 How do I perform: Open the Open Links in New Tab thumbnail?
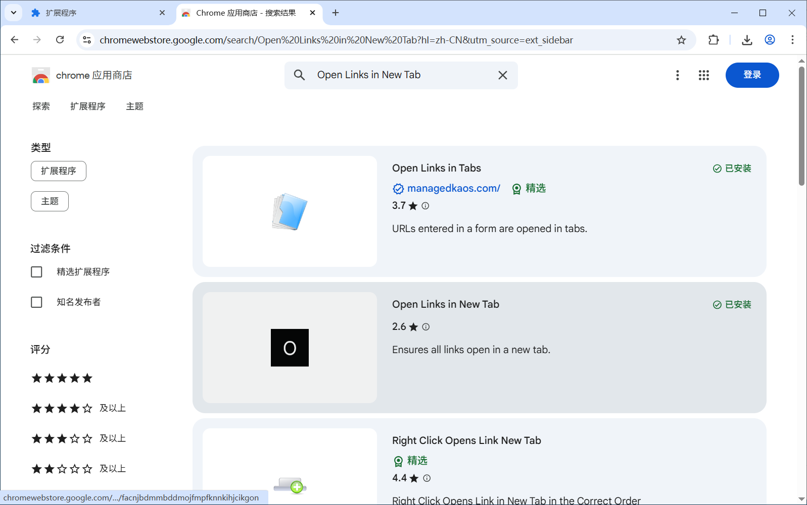point(290,348)
